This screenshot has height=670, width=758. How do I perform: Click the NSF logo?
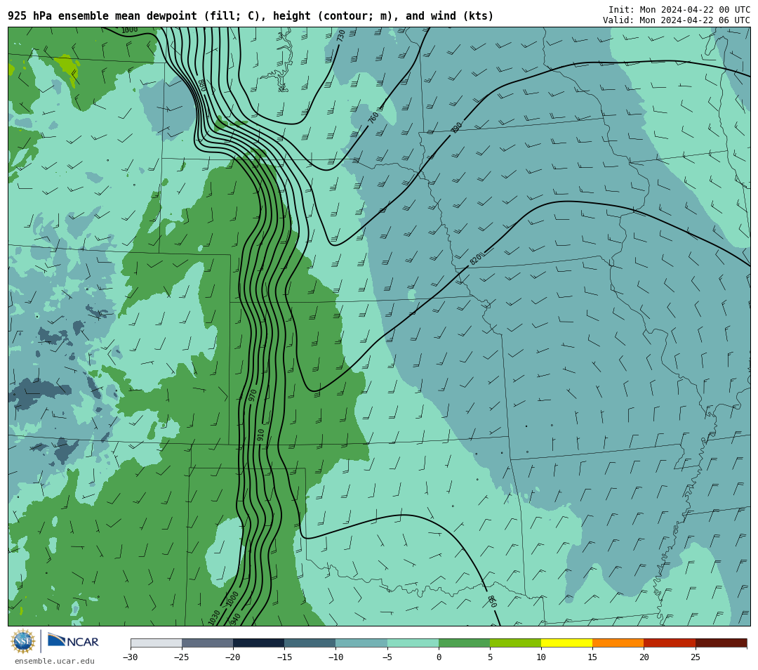(22, 641)
